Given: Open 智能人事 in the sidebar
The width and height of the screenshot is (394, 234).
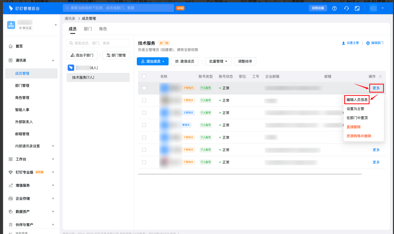Looking at the screenshot, I should [x=22, y=110].
